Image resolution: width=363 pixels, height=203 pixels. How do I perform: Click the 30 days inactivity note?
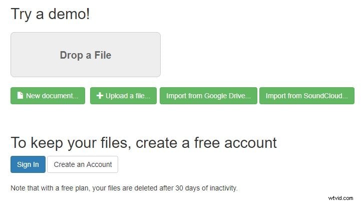click(124, 188)
